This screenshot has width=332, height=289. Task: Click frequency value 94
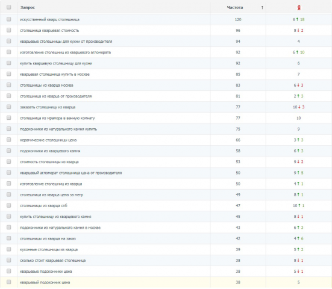coord(238,42)
